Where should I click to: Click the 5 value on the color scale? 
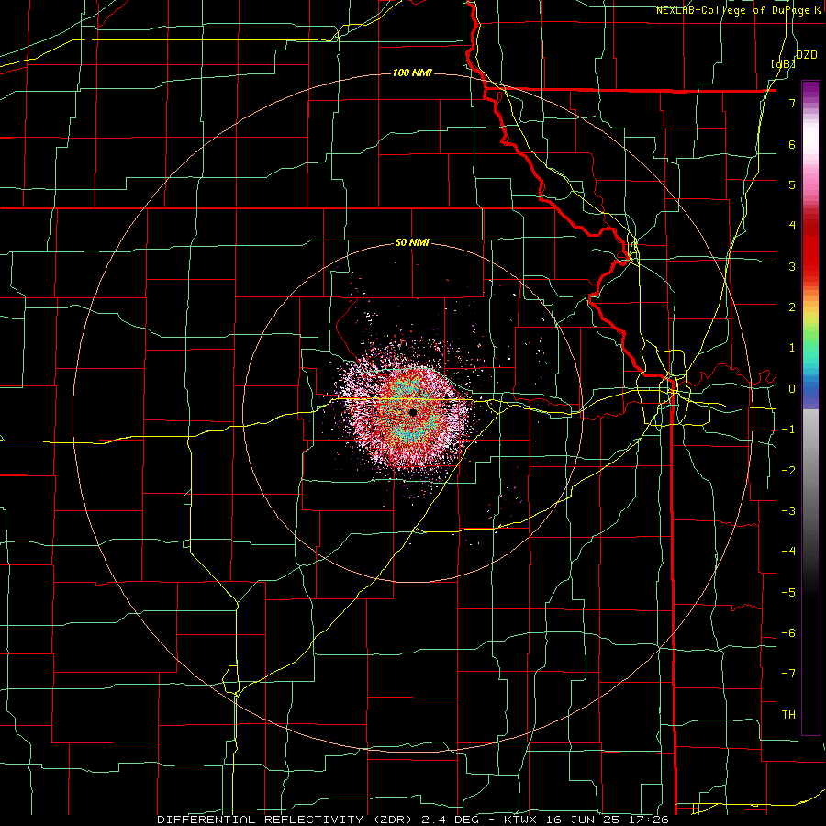click(x=792, y=184)
